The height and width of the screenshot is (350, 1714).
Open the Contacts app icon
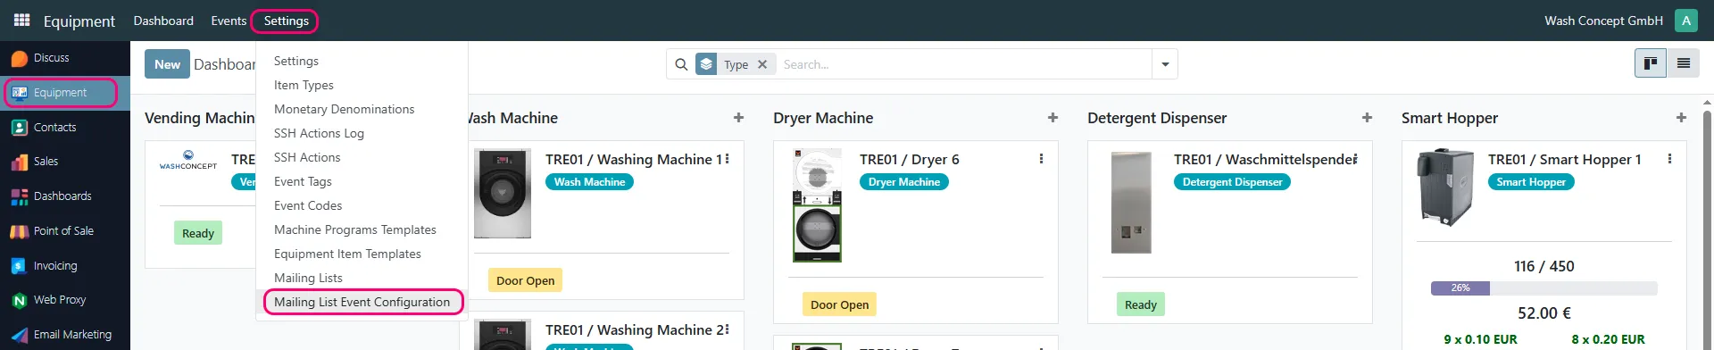[20, 128]
